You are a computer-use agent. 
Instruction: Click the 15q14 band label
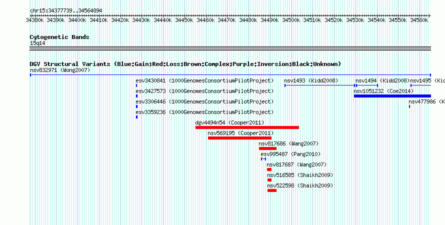point(37,43)
